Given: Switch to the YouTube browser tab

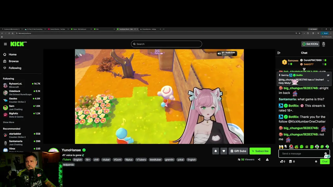Looking at the screenshot, I should (x=58, y=29).
